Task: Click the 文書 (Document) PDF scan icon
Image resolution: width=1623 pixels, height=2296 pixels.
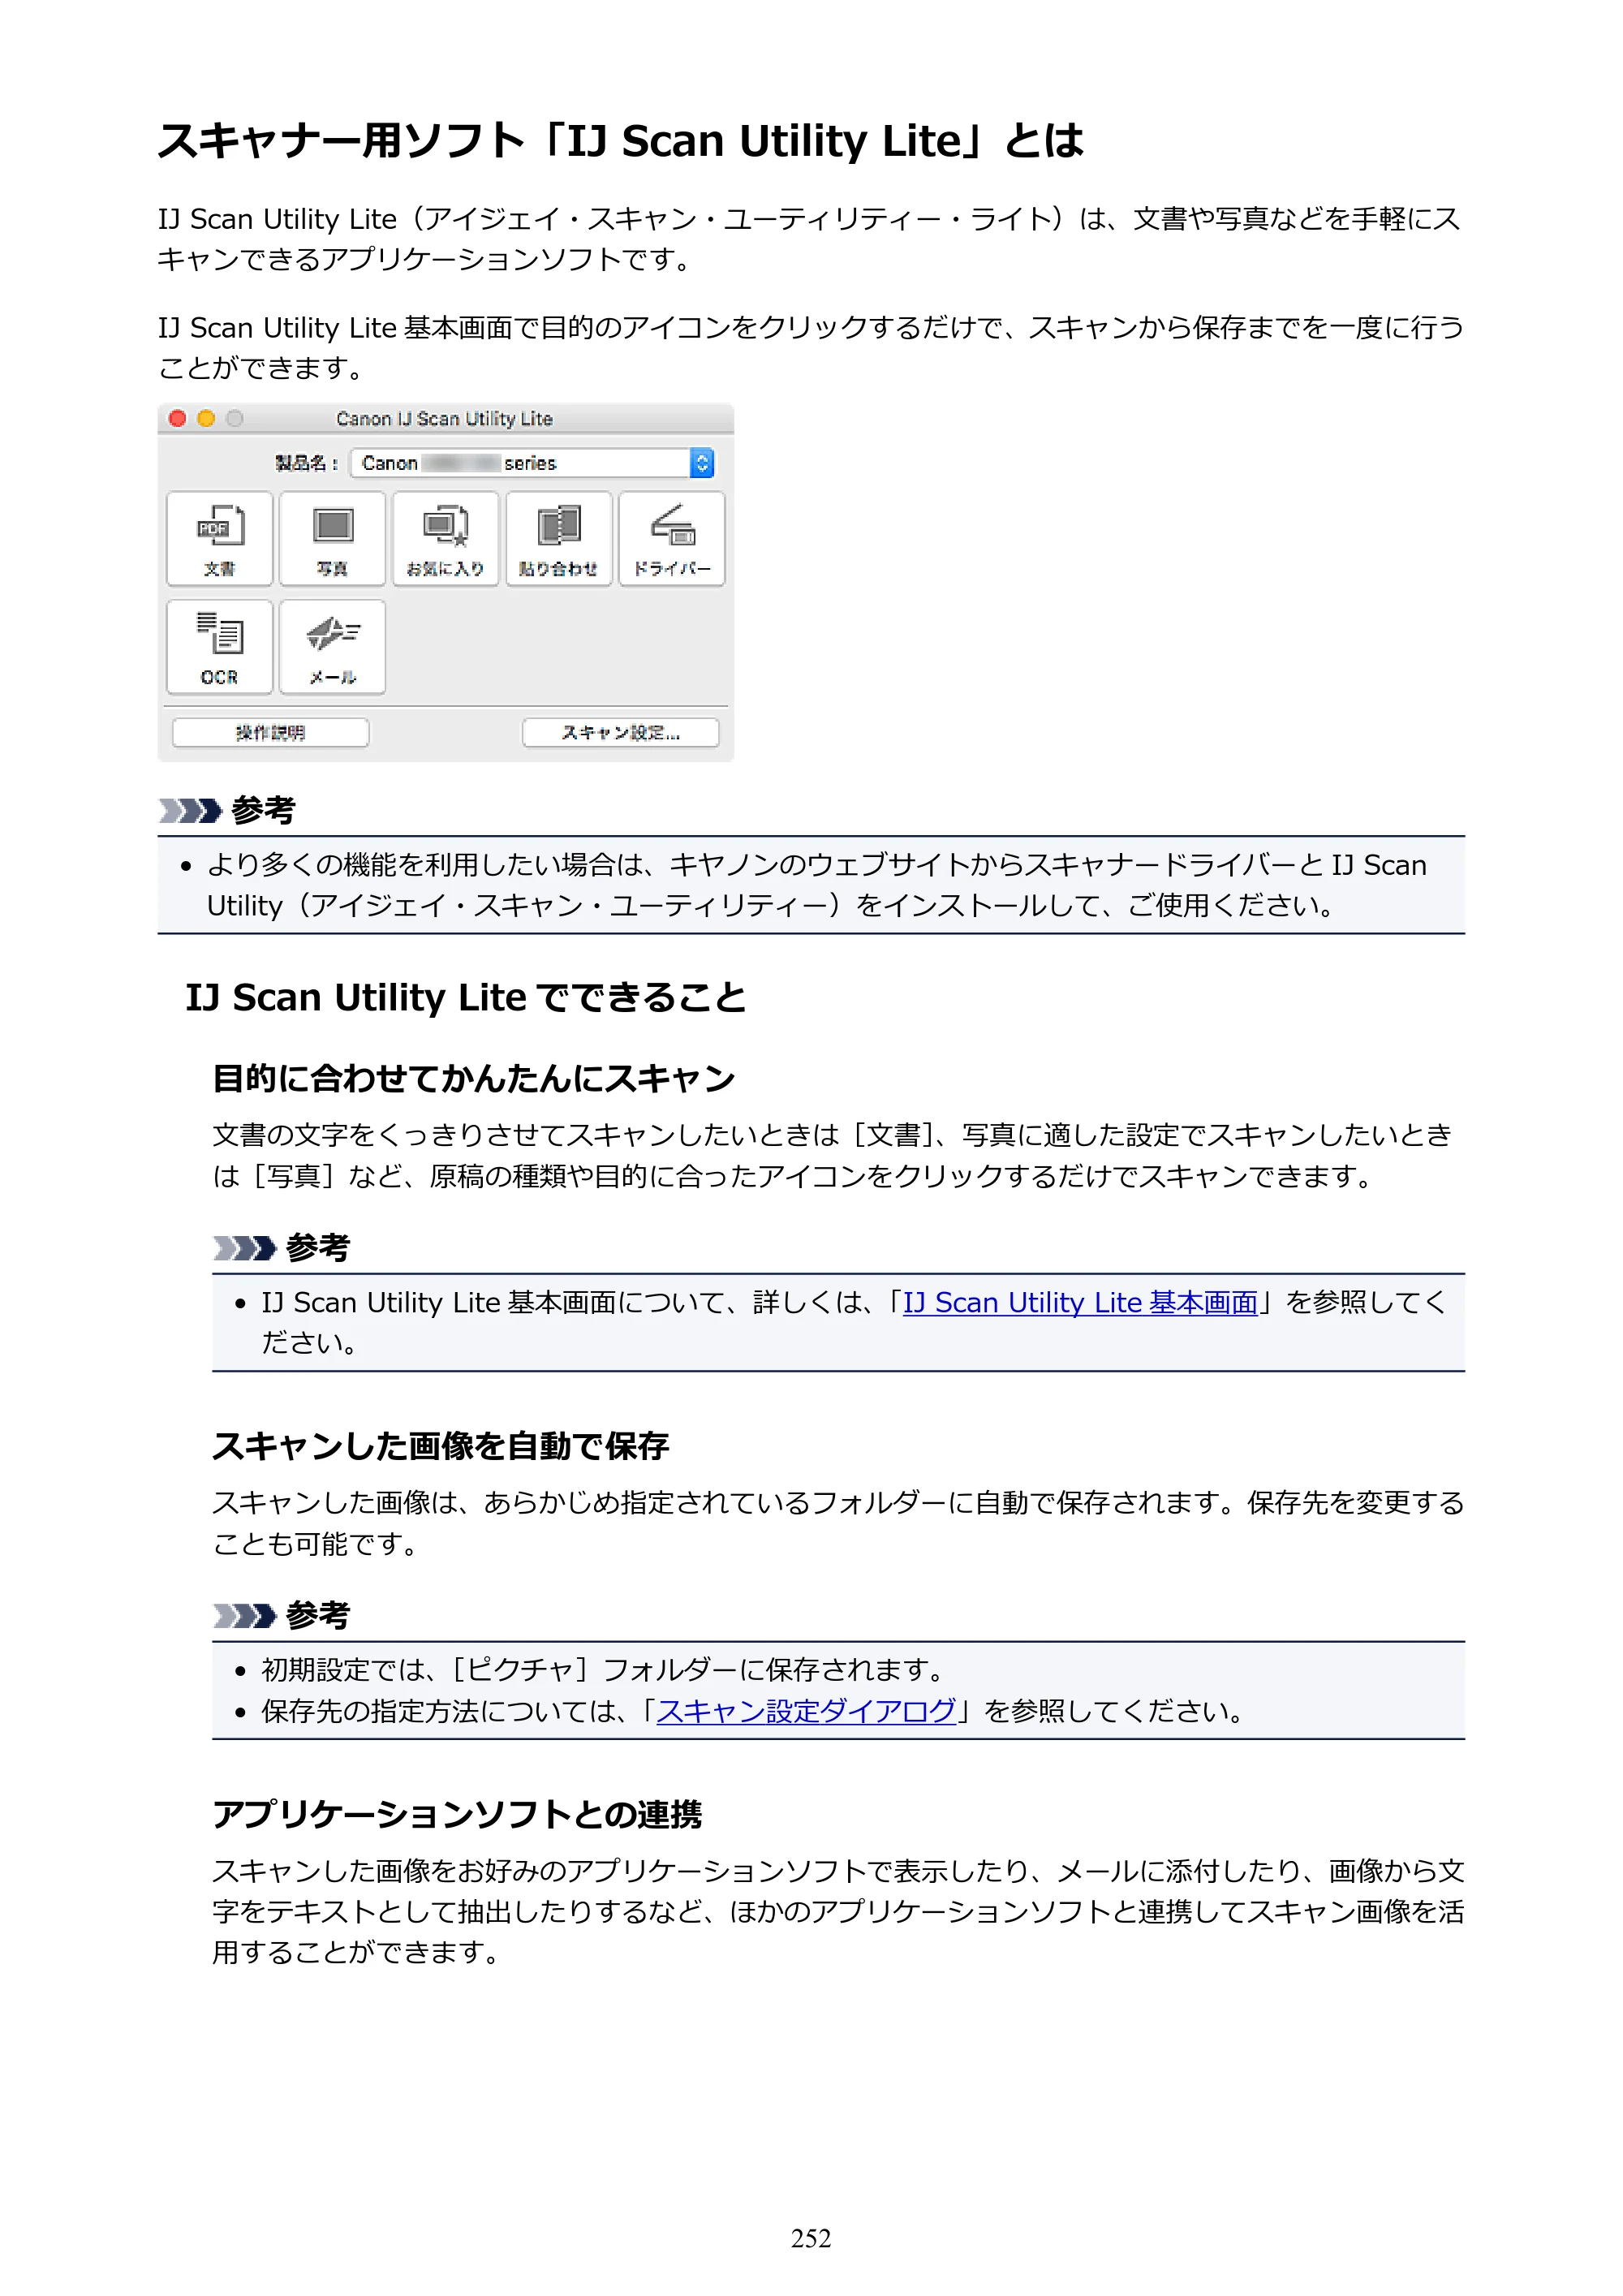Action: point(219,539)
